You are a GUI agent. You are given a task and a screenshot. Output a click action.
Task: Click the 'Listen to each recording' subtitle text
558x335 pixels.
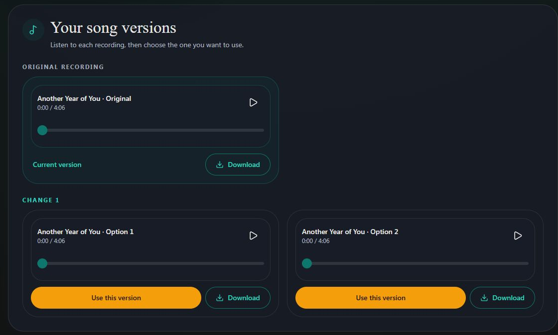click(x=146, y=45)
